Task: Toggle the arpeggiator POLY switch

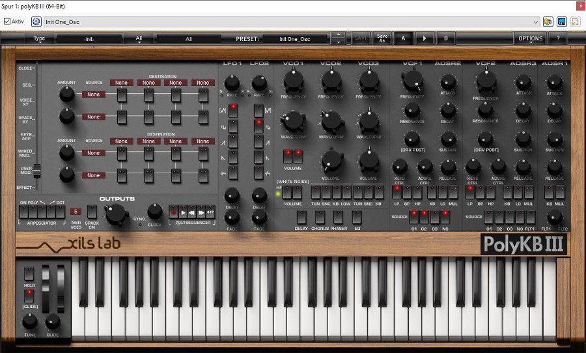Action: (x=33, y=212)
